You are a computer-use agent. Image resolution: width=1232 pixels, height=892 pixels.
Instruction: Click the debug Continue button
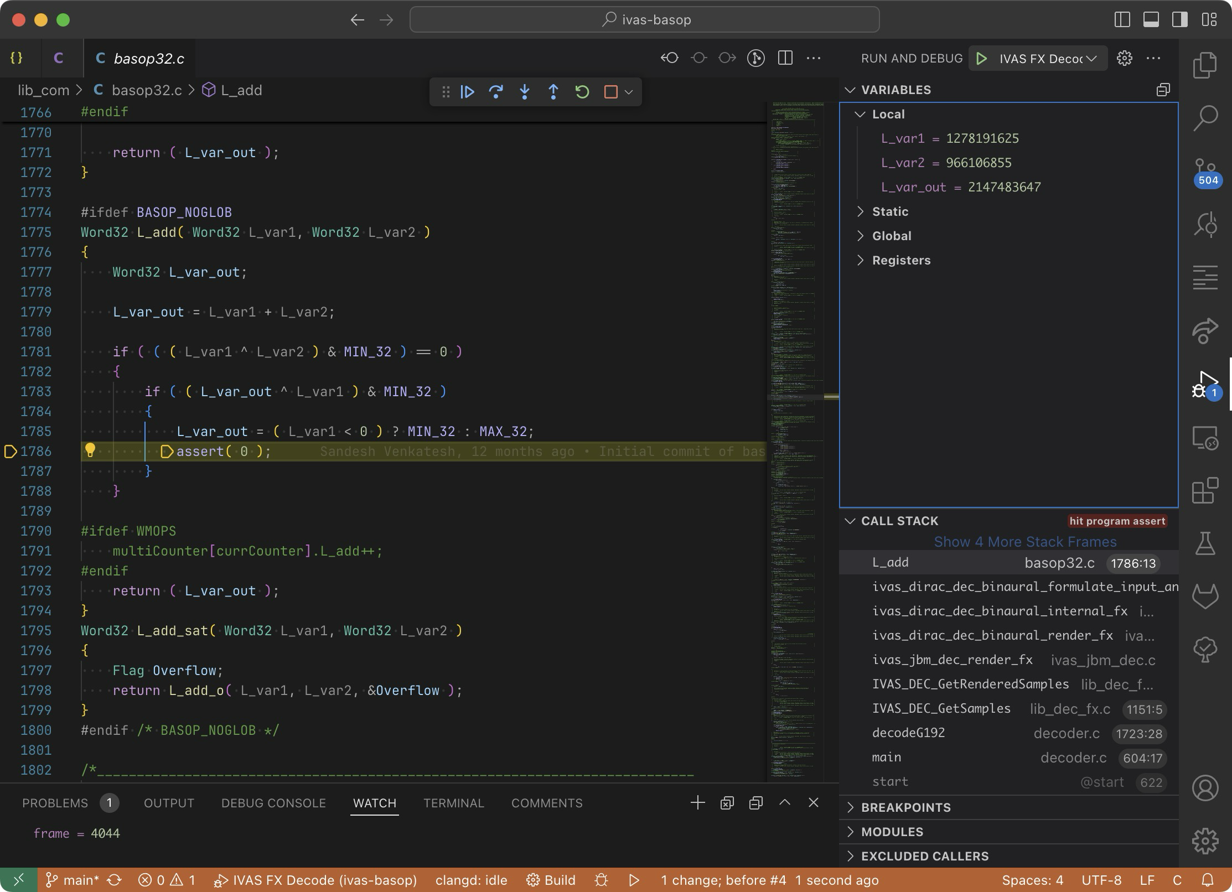[467, 92]
